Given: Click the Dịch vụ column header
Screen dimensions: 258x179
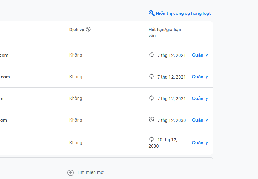Looking at the screenshot, I should [x=77, y=30].
